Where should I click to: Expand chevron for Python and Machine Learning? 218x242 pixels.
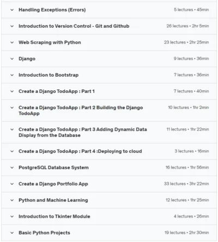coord(12,200)
